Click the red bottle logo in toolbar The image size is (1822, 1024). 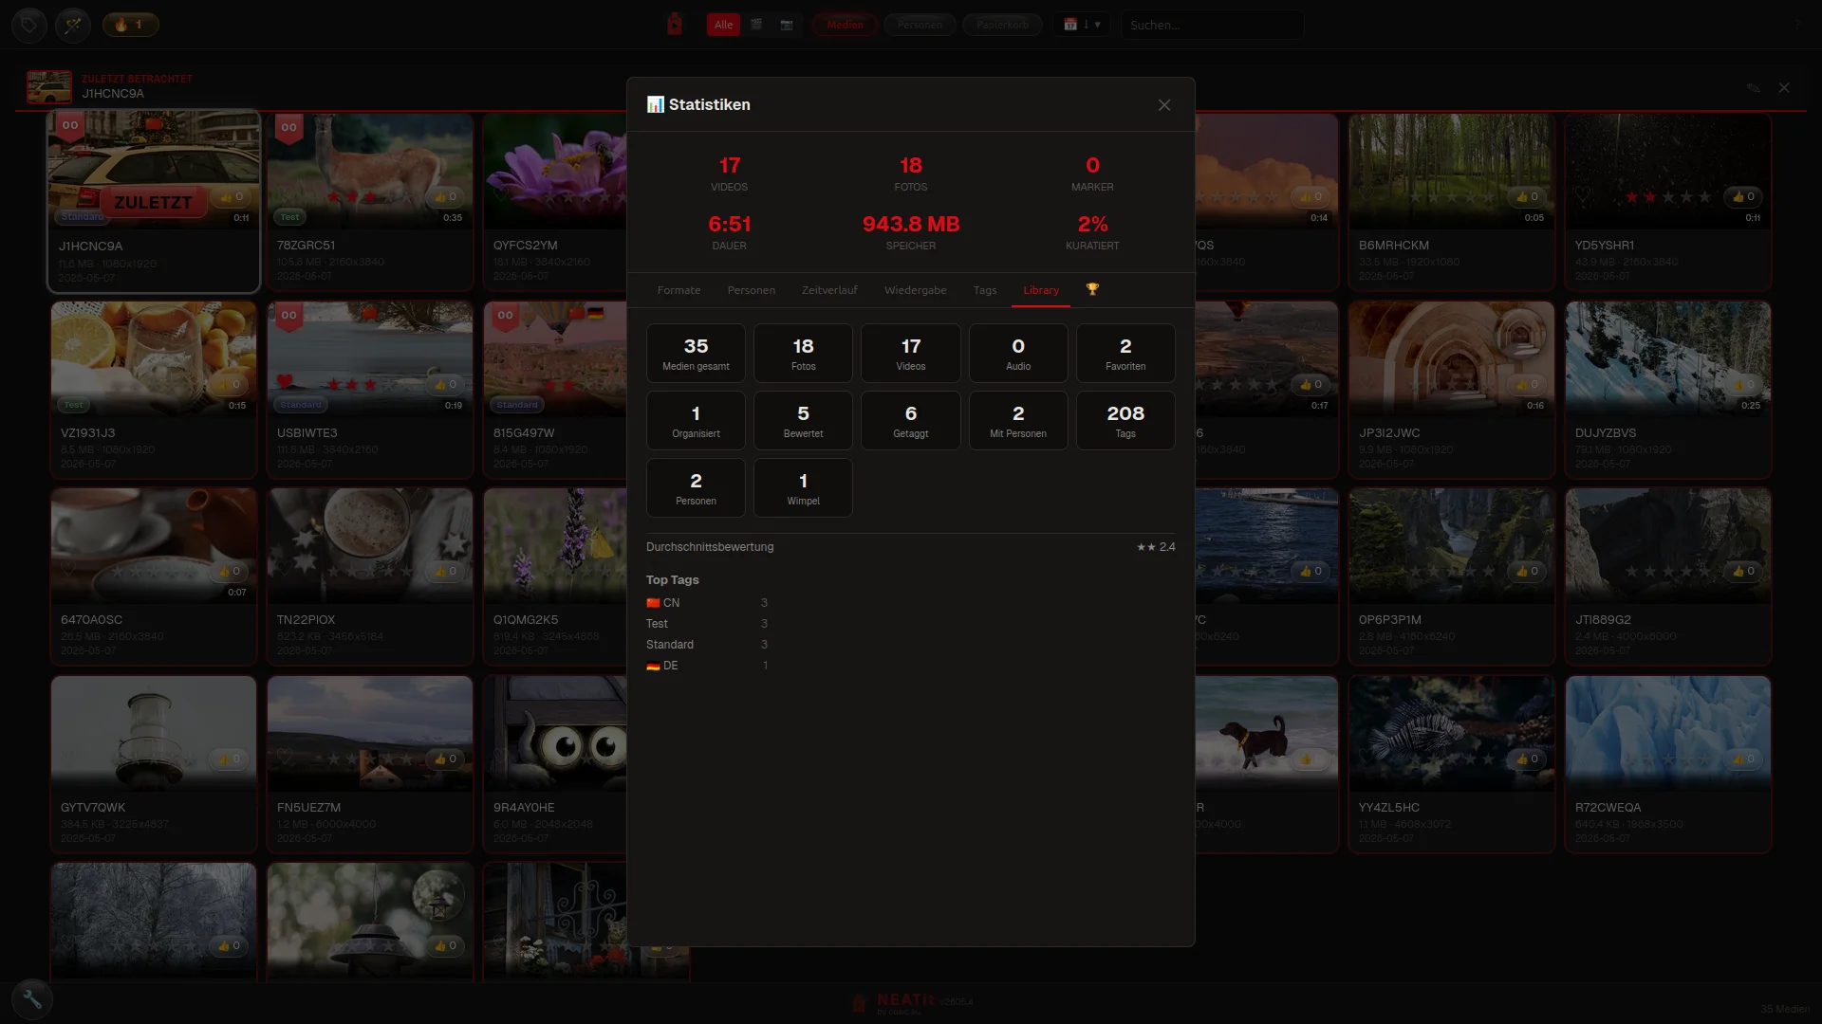675,25
